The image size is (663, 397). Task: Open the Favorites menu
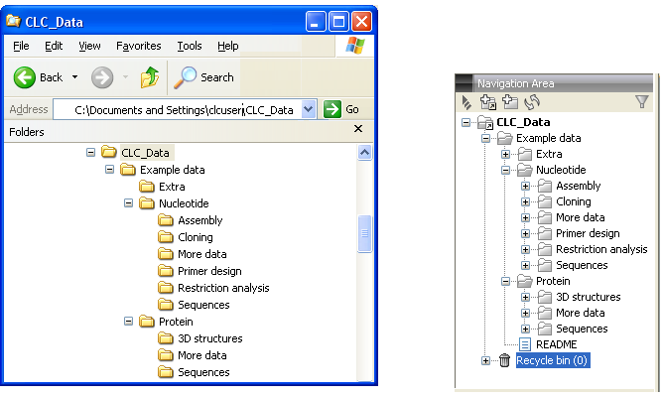(138, 46)
